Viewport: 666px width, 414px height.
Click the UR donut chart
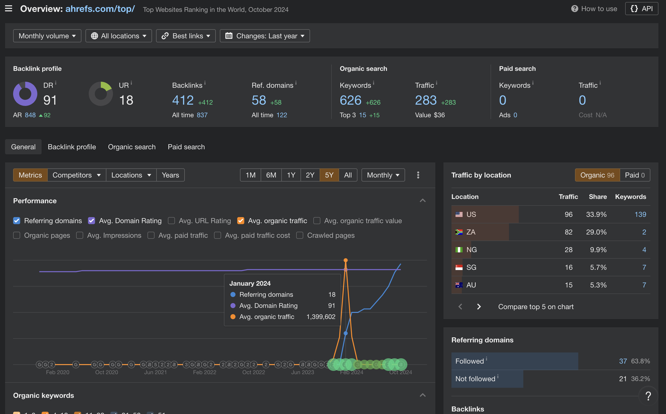click(x=101, y=94)
